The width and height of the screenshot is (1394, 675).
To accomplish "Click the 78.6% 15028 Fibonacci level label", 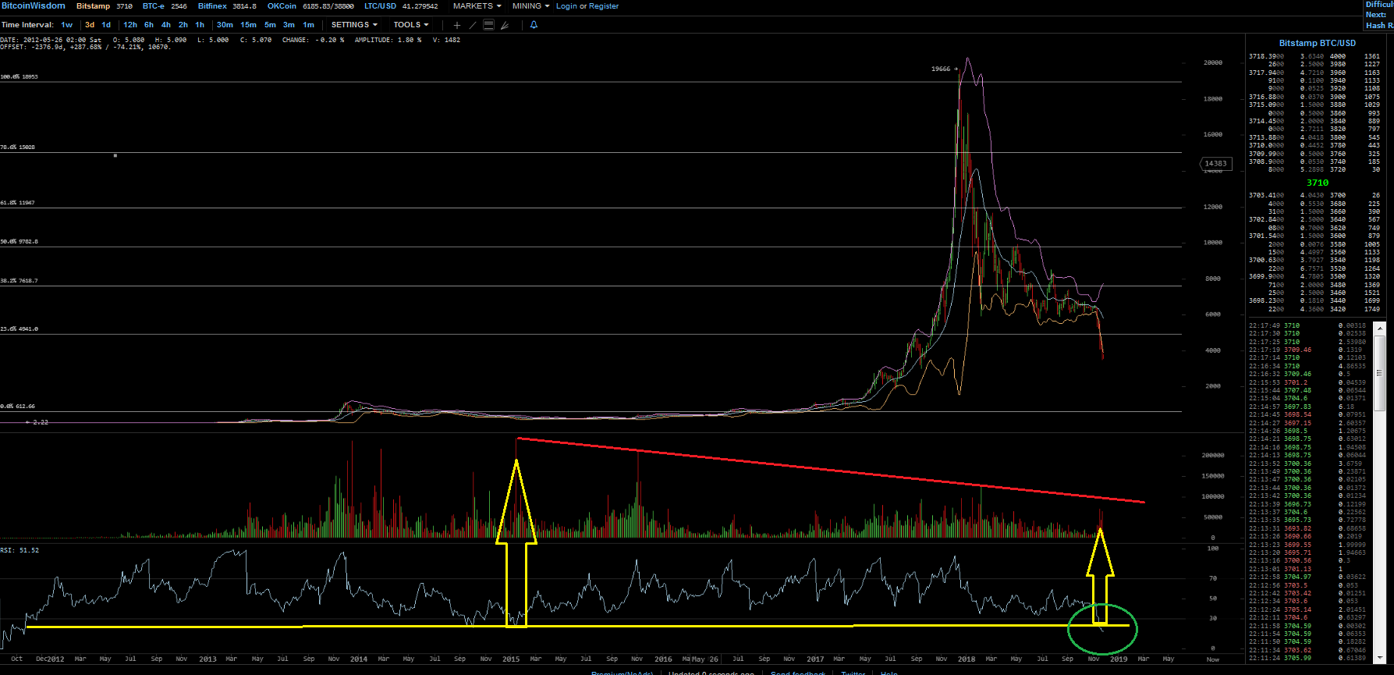I will [18, 147].
